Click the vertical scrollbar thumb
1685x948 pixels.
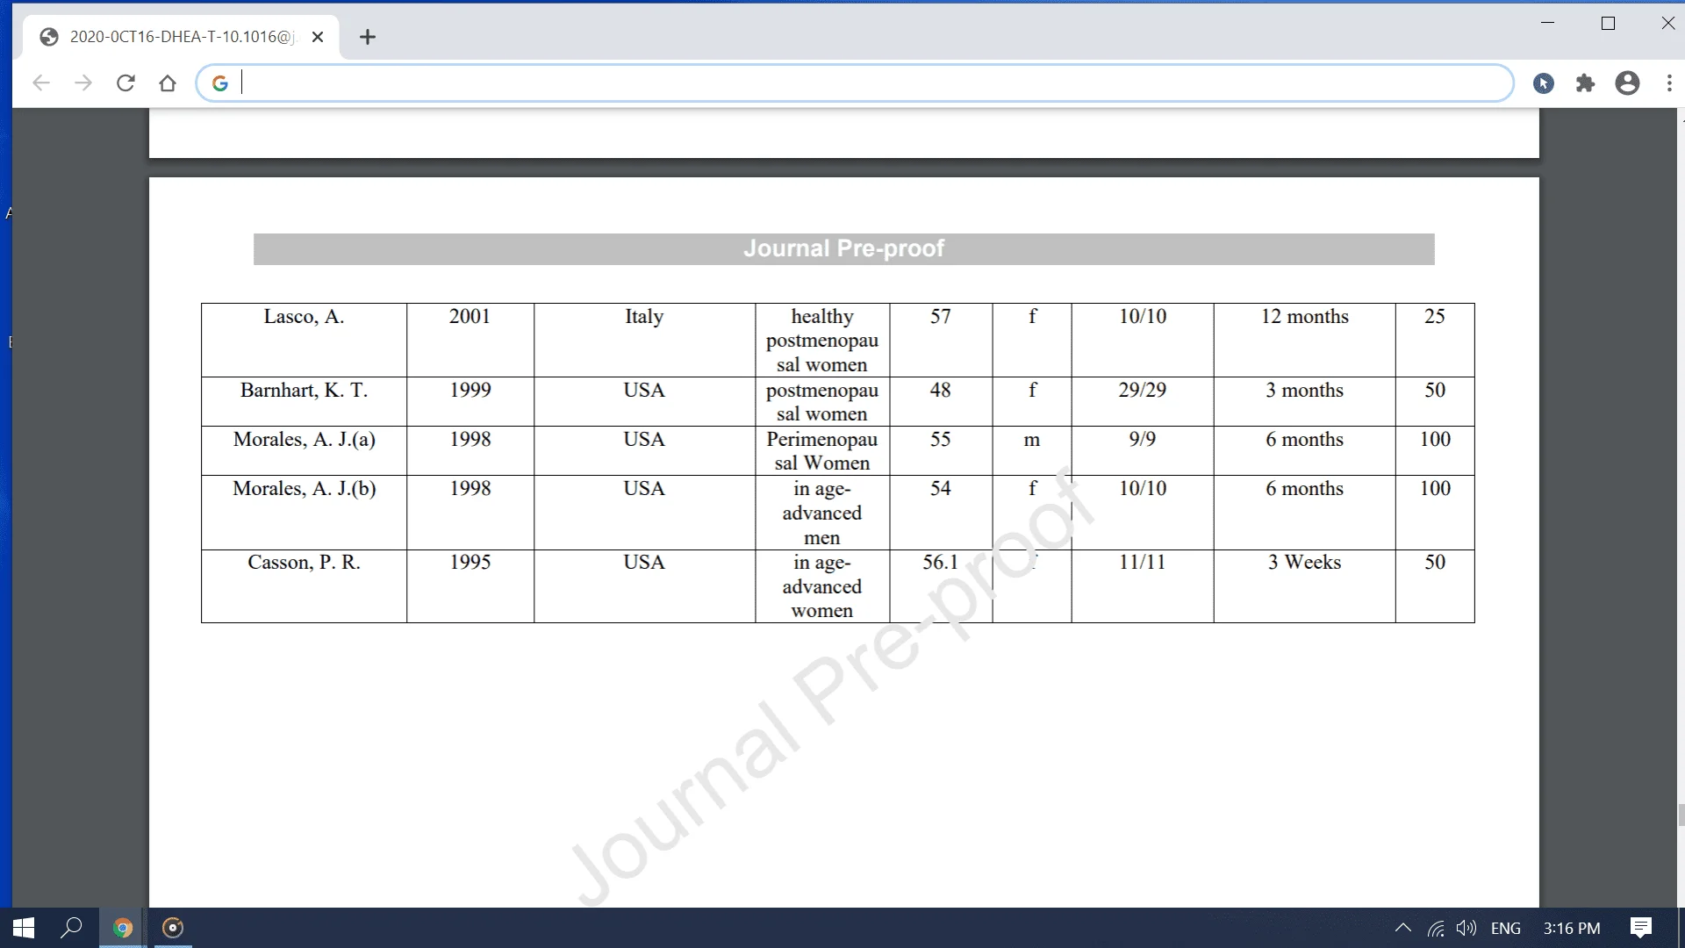point(1681,815)
